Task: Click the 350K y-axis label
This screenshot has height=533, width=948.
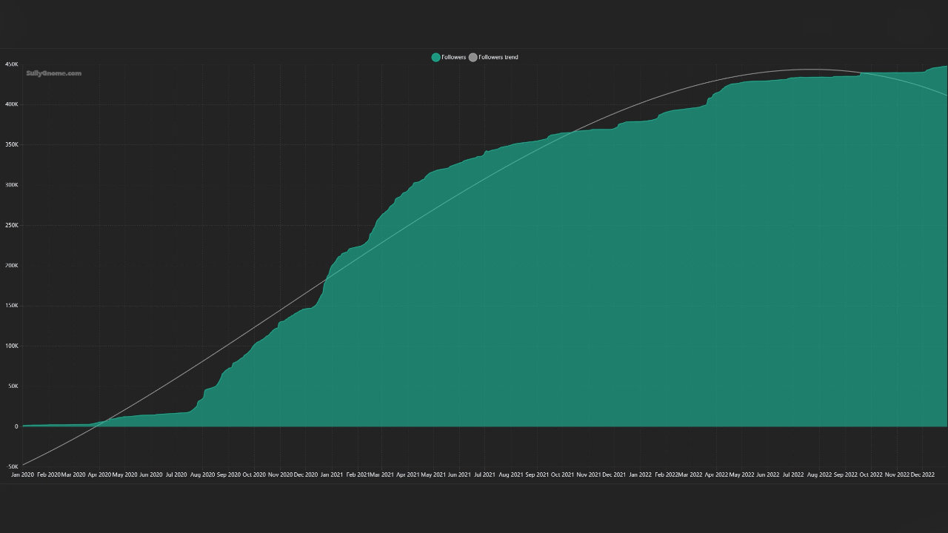Action: point(11,145)
